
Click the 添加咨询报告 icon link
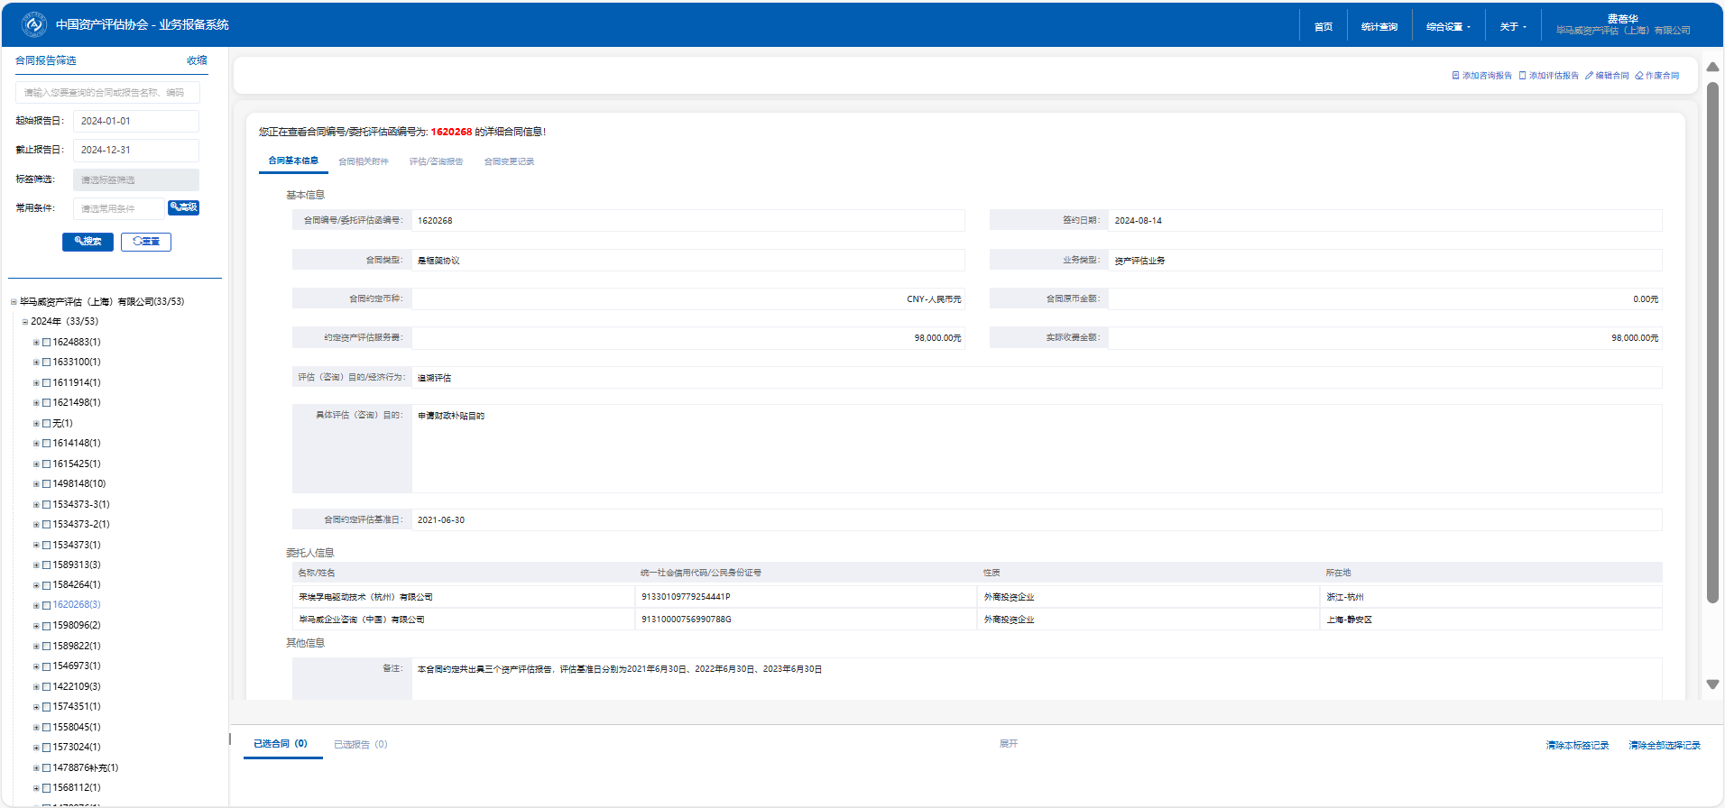(x=1455, y=76)
